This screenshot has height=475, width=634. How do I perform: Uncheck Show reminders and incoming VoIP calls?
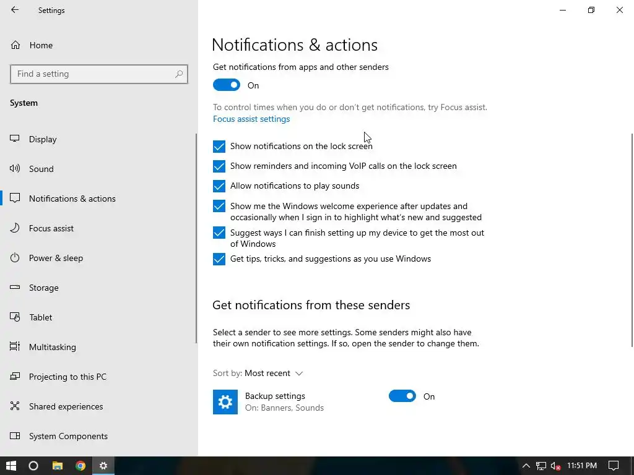(x=219, y=166)
